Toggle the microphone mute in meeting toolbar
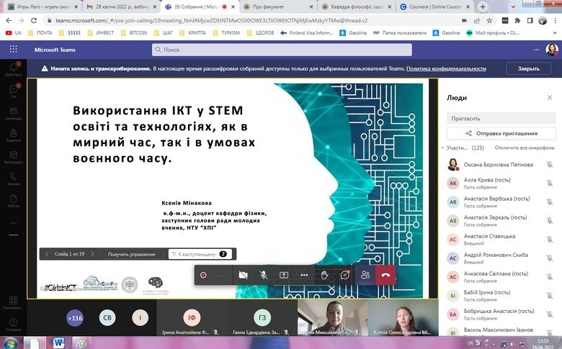 (x=264, y=275)
